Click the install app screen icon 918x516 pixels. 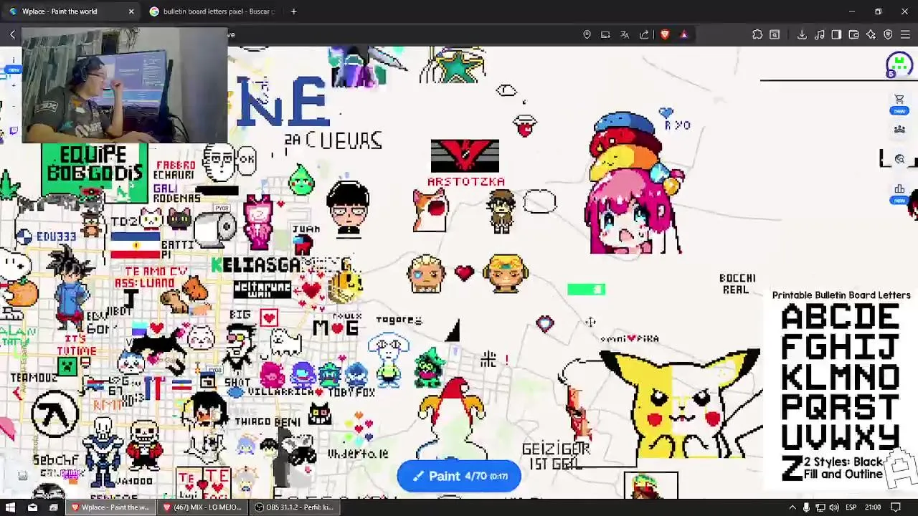(x=605, y=34)
